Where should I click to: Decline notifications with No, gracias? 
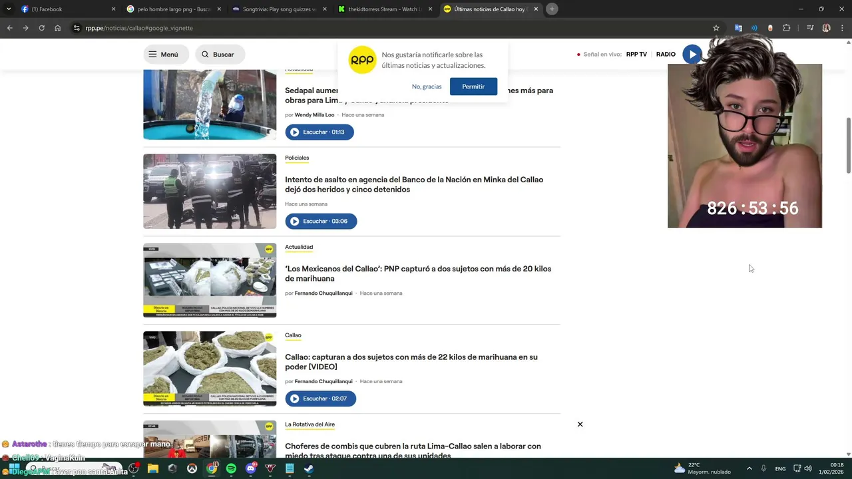(x=427, y=86)
